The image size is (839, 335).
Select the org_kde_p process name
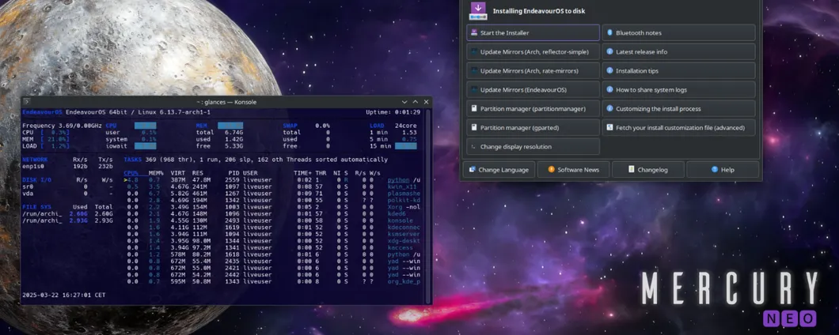(404, 281)
